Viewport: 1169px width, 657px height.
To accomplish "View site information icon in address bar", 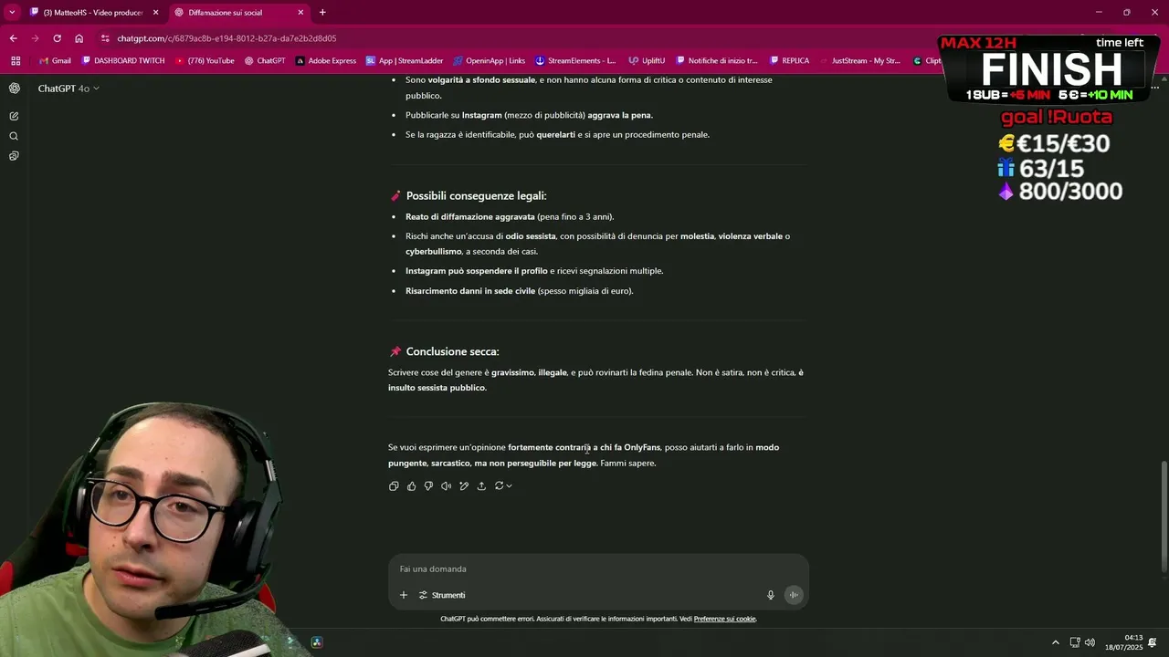I will pos(105,38).
